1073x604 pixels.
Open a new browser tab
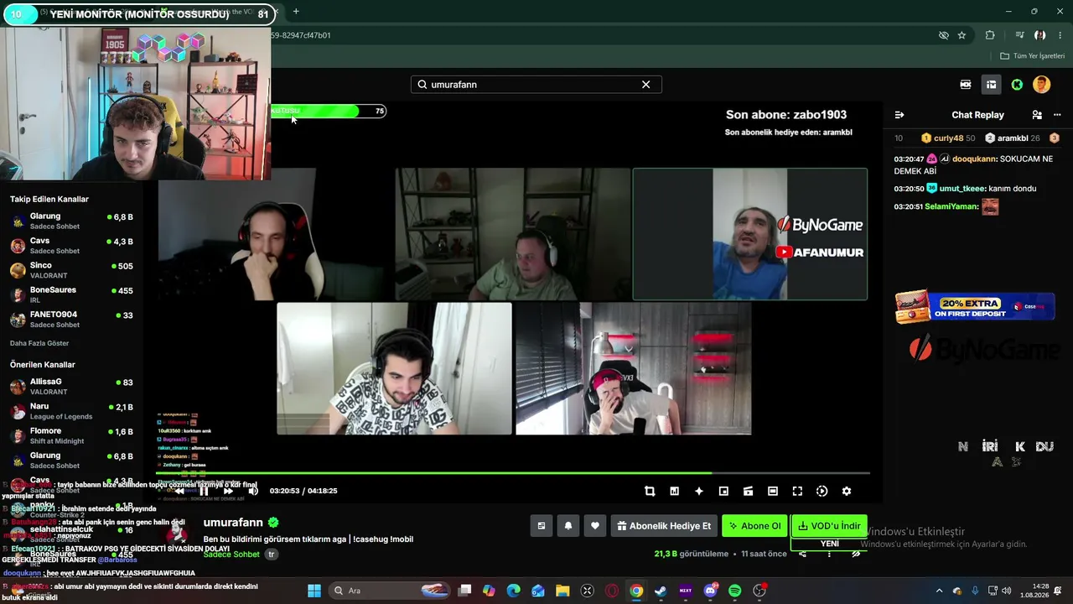coord(296,12)
